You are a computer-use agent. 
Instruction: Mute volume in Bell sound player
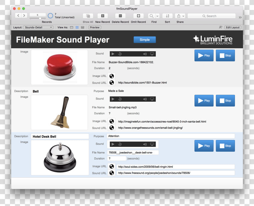145,99
